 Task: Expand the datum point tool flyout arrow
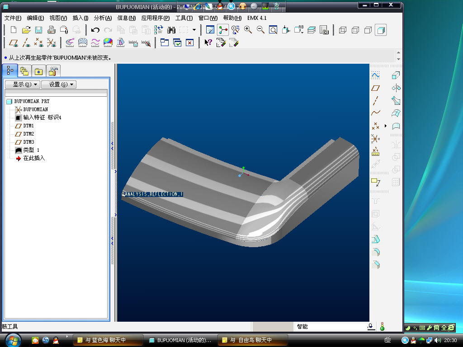(x=386, y=126)
